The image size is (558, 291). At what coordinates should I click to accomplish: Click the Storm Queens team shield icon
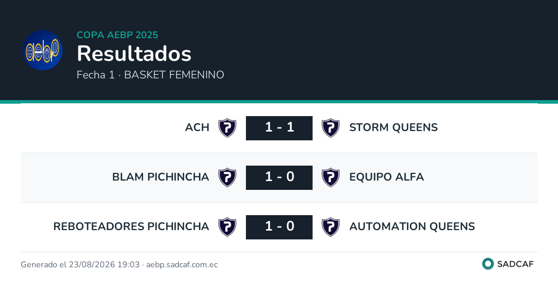point(331,128)
